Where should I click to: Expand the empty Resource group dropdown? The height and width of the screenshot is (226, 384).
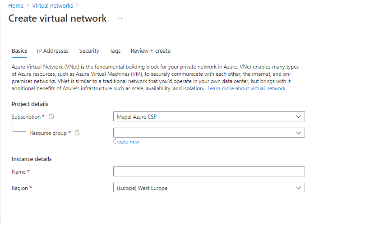pos(209,133)
